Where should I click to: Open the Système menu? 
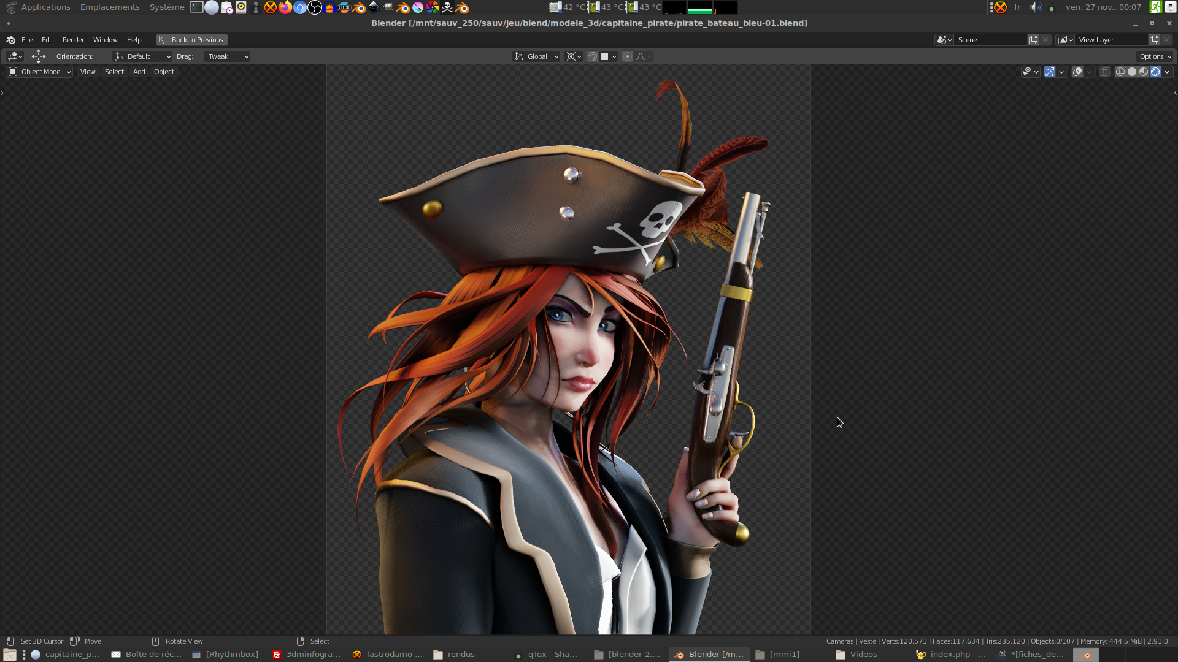(x=167, y=7)
